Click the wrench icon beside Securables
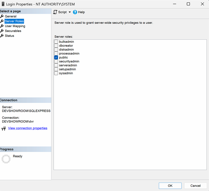This screenshot has width=209, height=191. click(2, 31)
